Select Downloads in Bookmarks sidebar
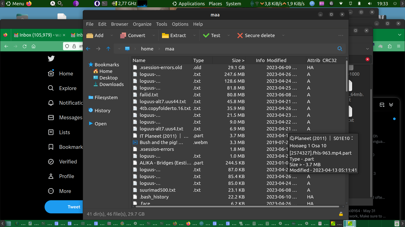This screenshot has height=227, width=405. pyautogui.click(x=111, y=84)
